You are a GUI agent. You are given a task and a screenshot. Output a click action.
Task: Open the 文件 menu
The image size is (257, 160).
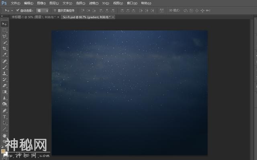tap(15, 3)
